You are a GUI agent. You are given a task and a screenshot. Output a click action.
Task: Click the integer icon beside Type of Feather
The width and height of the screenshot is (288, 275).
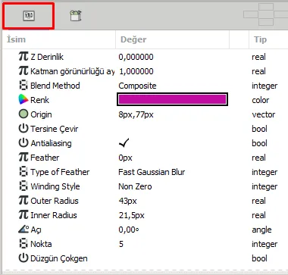point(23,172)
